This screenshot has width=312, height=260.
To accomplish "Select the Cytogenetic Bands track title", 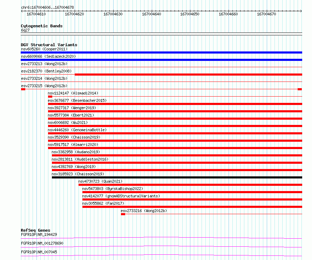I will coord(42,26).
